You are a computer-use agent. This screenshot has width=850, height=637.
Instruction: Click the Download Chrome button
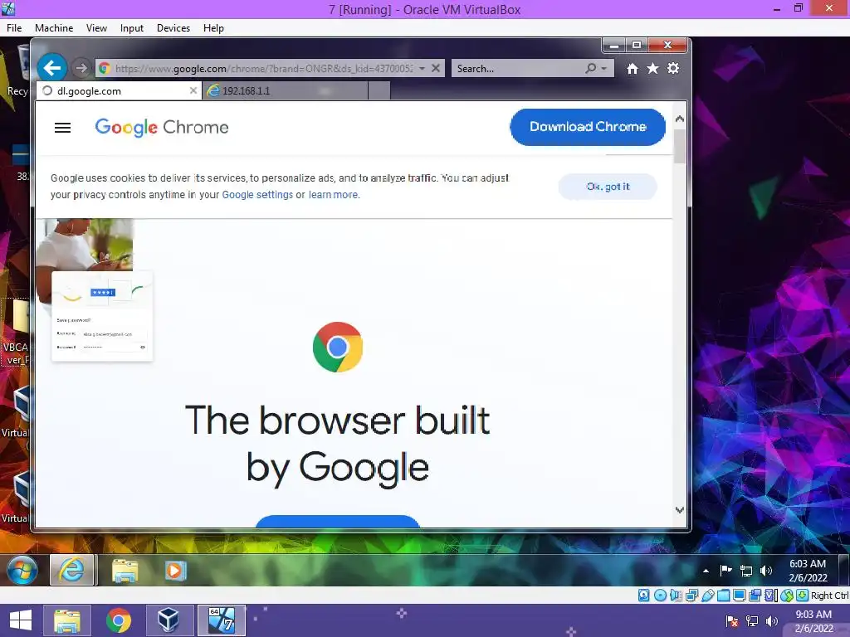(x=588, y=127)
